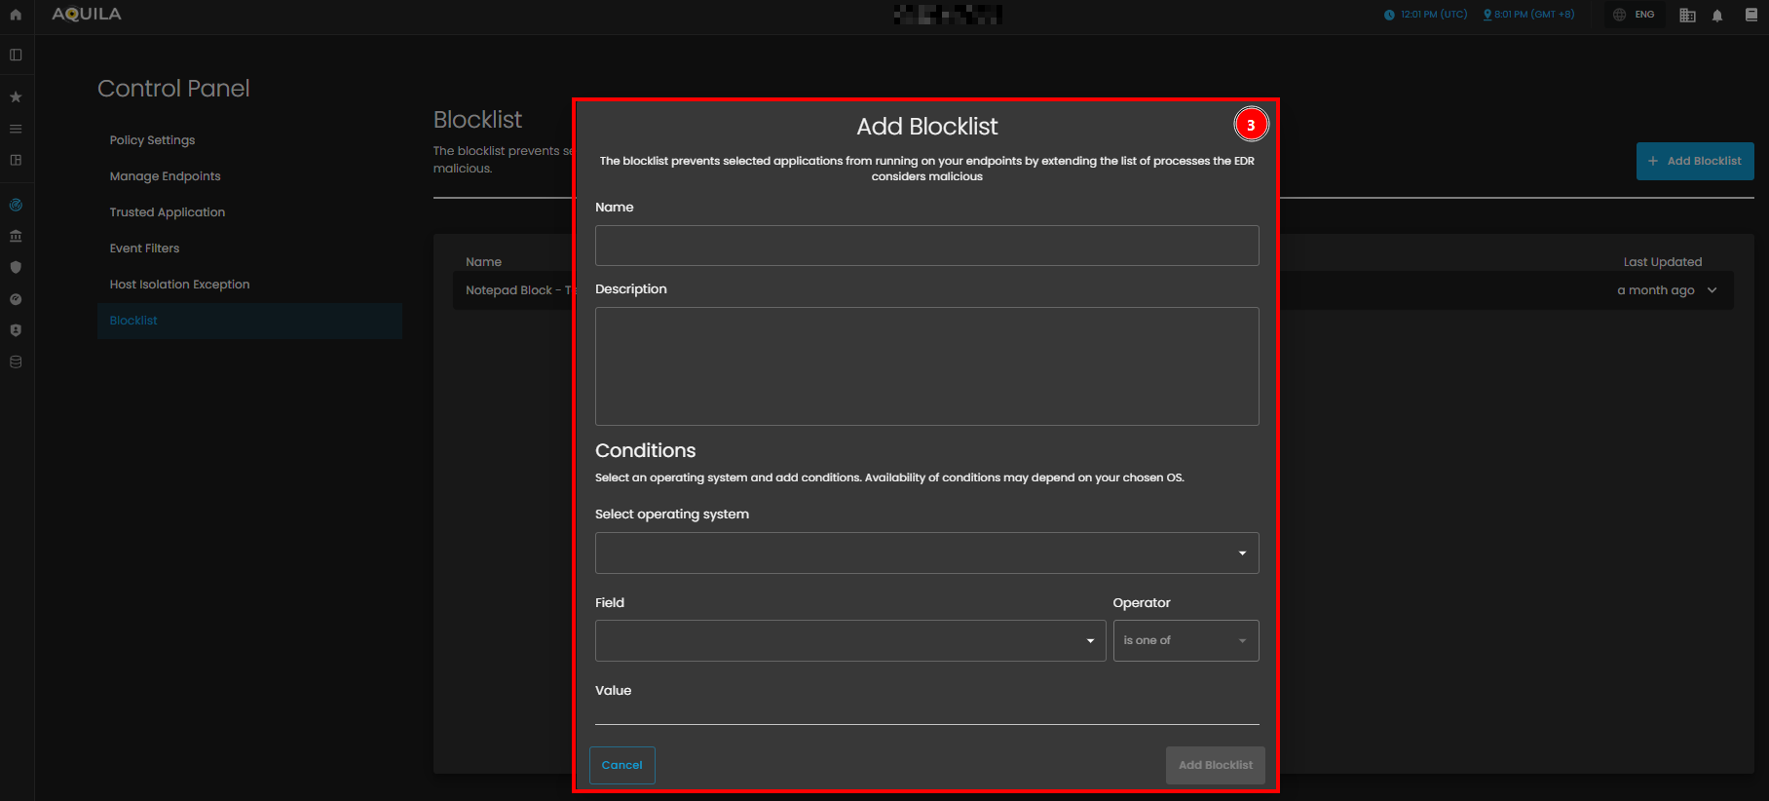Click the home icon in the sidebar
This screenshot has height=801, width=1769.
click(16, 15)
